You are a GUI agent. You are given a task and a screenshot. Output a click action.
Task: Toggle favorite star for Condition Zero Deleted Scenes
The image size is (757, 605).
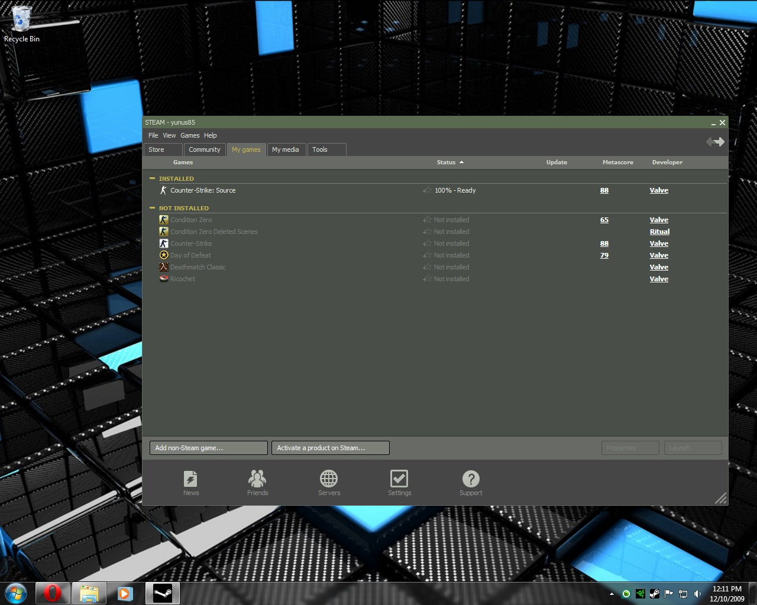click(427, 232)
